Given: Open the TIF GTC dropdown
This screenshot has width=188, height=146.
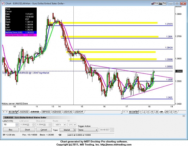Looking at the screenshot, I should click(72, 125).
